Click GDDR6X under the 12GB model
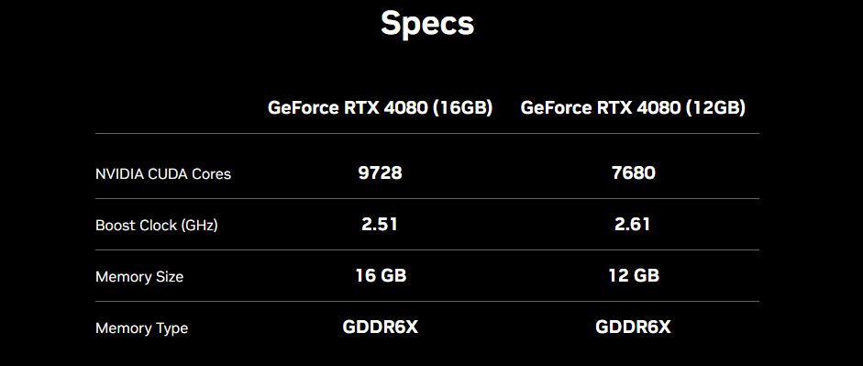The width and height of the screenshot is (863, 366). [633, 327]
